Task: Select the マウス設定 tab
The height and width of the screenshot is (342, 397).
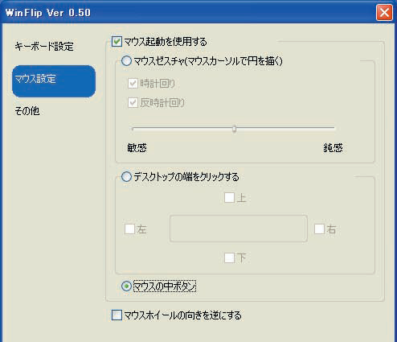Action: (x=54, y=81)
